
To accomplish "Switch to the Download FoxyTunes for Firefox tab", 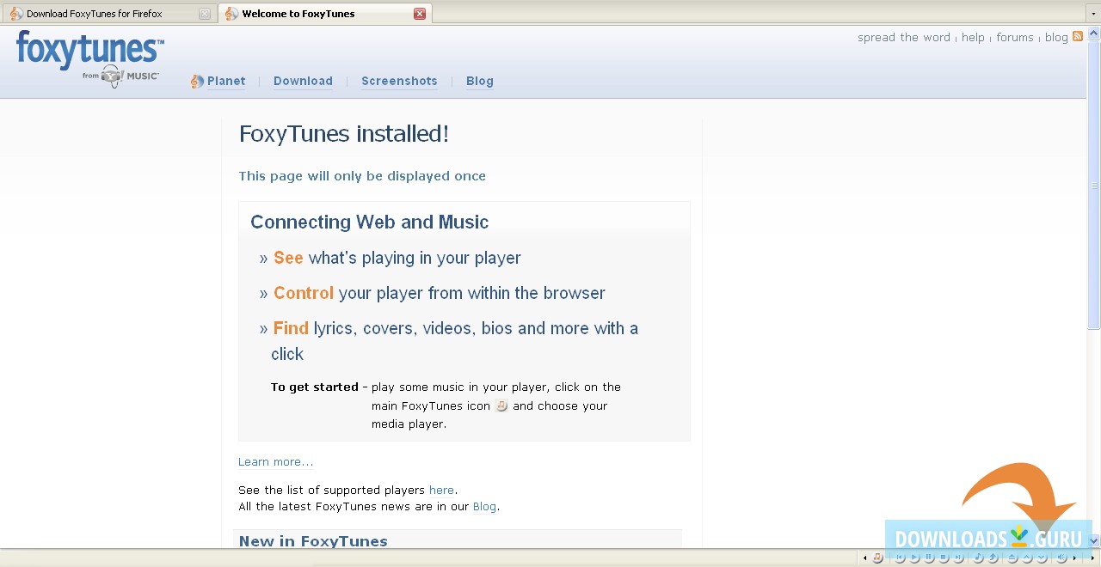I will pos(95,13).
